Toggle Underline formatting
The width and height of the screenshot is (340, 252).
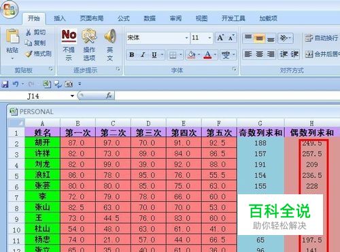(154, 54)
